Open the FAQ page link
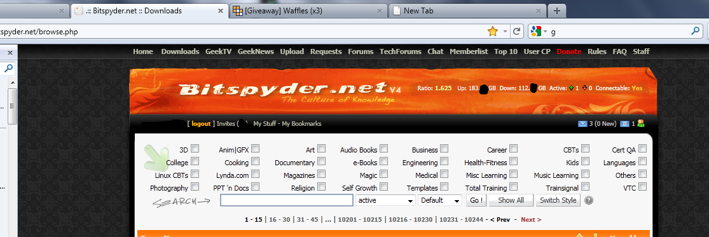Image resolution: width=709 pixels, height=237 pixels. [x=619, y=51]
